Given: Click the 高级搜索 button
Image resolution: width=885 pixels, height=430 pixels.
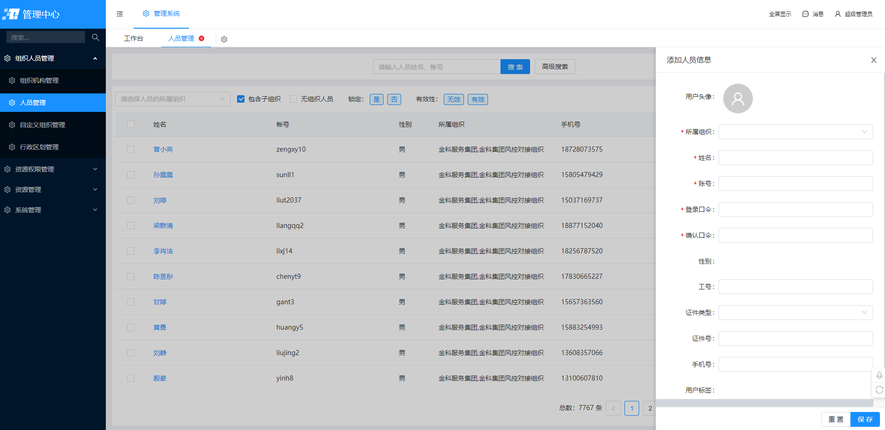Looking at the screenshot, I should tap(555, 67).
